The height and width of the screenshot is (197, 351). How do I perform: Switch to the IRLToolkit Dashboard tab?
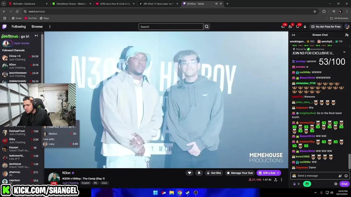pos(27,4)
